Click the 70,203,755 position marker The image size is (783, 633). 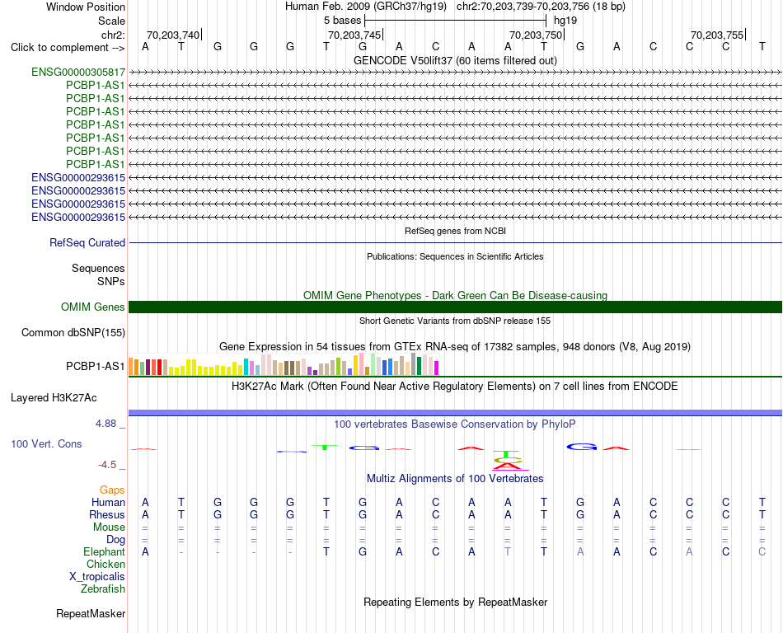[x=717, y=35]
